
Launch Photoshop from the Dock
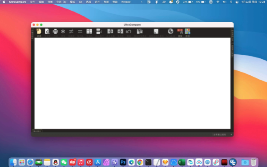(123, 162)
